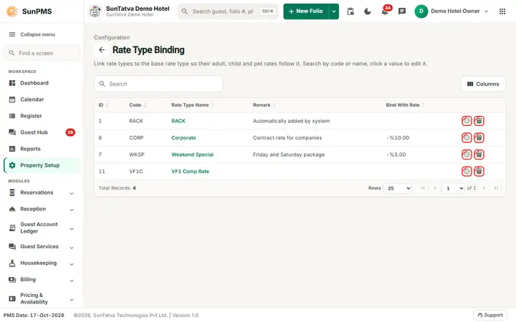Open Reports from the sidebar

[41, 149]
